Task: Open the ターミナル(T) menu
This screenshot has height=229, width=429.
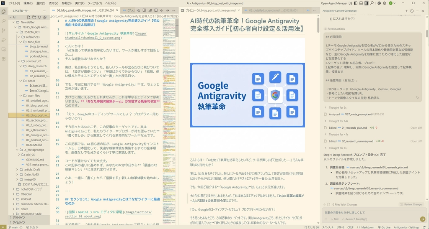Action: (x=94, y=3)
